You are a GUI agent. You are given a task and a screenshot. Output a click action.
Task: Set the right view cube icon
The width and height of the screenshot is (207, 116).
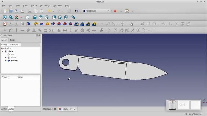point(47,17)
